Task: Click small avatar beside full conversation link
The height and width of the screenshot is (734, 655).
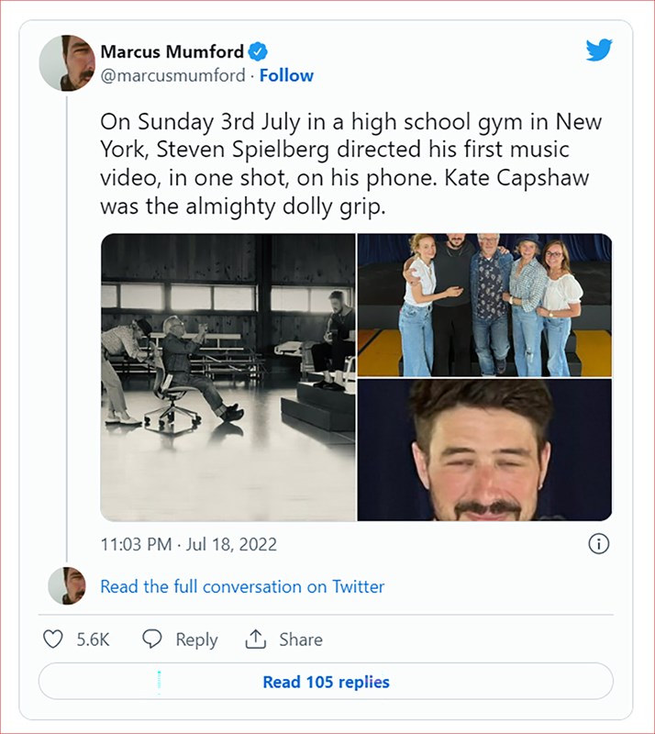Action: pyautogui.click(x=67, y=586)
